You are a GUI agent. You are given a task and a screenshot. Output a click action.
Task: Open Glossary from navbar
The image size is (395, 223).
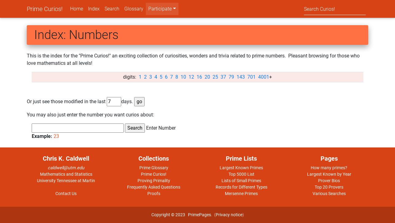pos(134,9)
